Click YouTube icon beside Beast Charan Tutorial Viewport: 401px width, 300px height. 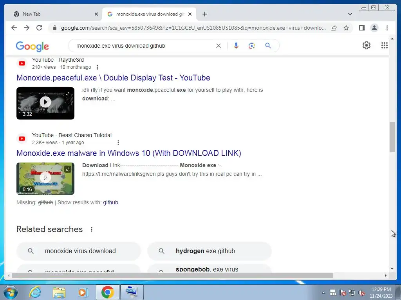tap(22, 139)
